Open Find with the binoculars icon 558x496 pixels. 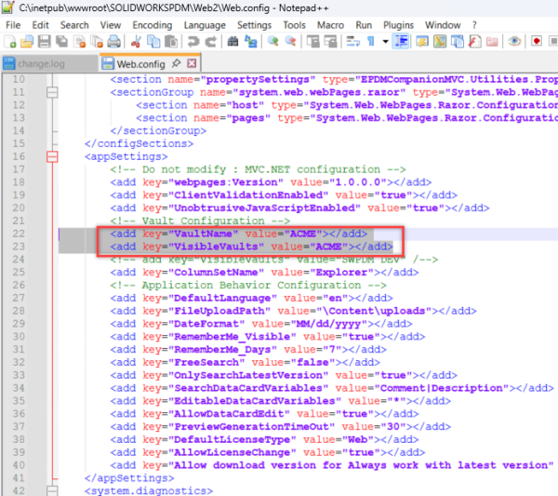pyautogui.click(x=233, y=42)
